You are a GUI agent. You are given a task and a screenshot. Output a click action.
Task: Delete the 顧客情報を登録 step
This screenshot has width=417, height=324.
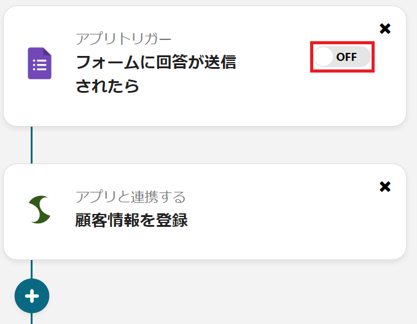tap(385, 187)
